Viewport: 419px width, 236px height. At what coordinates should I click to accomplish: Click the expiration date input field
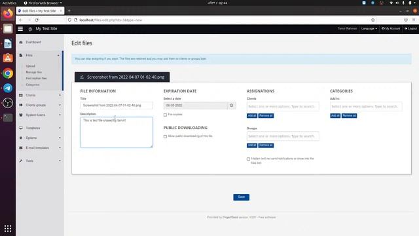[x=196, y=106]
